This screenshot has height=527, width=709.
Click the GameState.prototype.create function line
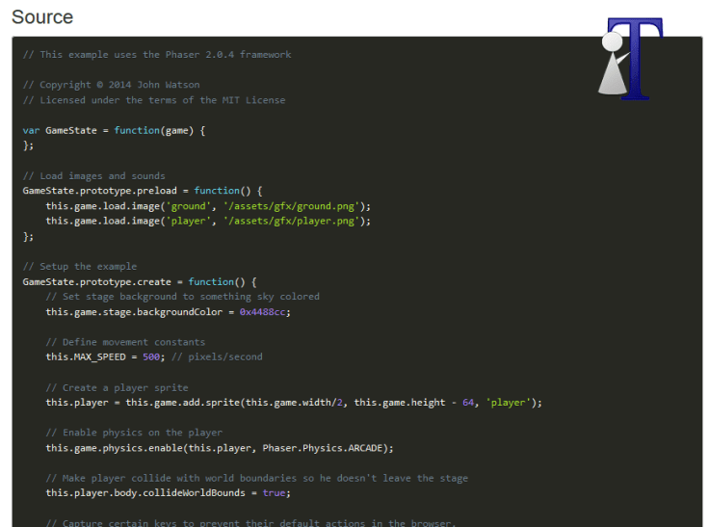pyautogui.click(x=140, y=282)
